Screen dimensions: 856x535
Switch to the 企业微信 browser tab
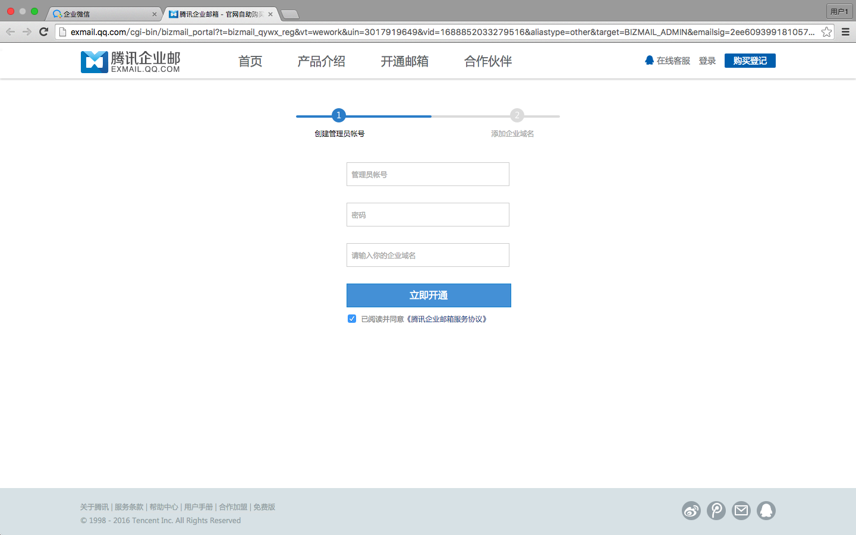click(x=102, y=14)
